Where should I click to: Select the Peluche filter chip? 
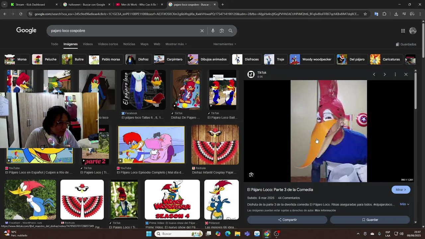(x=46, y=59)
